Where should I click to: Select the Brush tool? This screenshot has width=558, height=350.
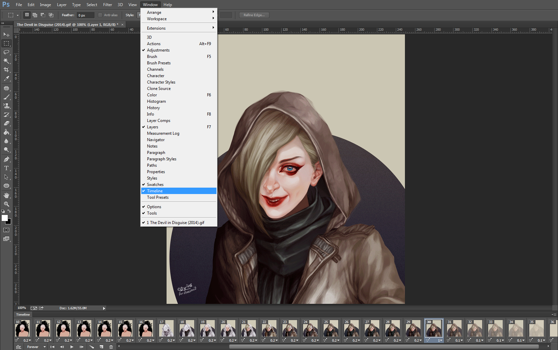tap(6, 97)
